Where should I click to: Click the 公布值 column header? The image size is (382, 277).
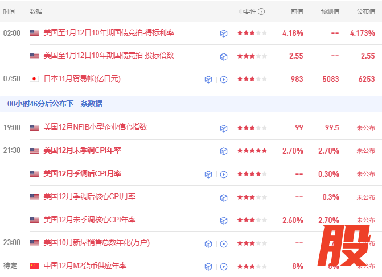pos(366,11)
